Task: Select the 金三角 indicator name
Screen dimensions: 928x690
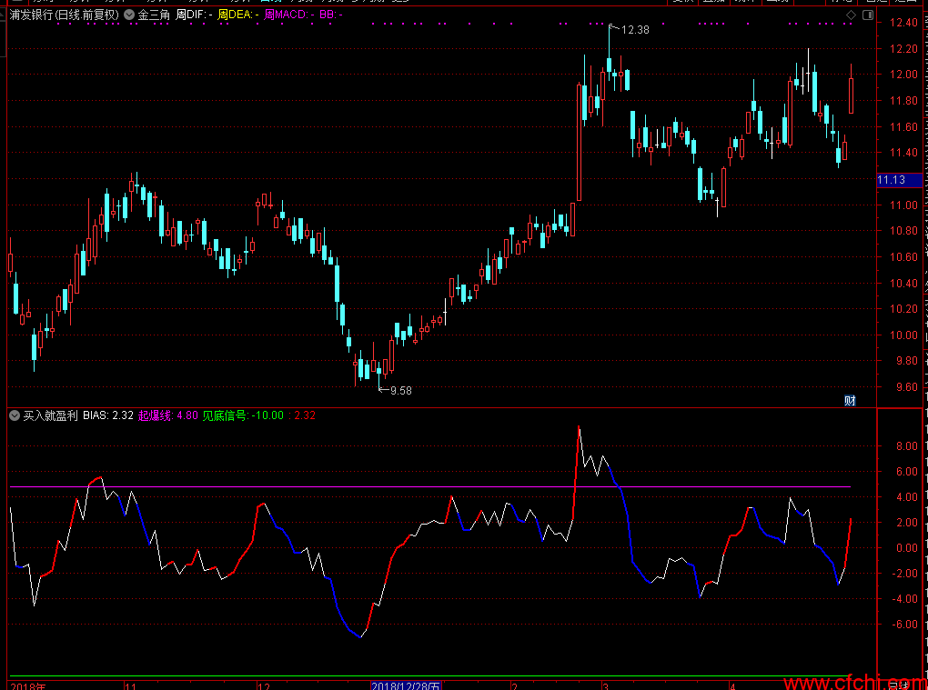Action: (154, 15)
